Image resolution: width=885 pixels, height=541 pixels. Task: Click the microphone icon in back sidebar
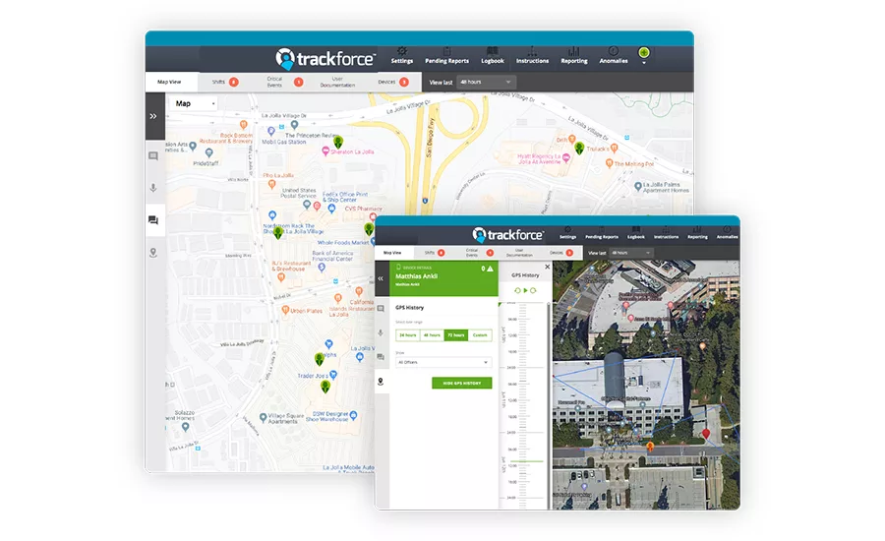(x=153, y=188)
